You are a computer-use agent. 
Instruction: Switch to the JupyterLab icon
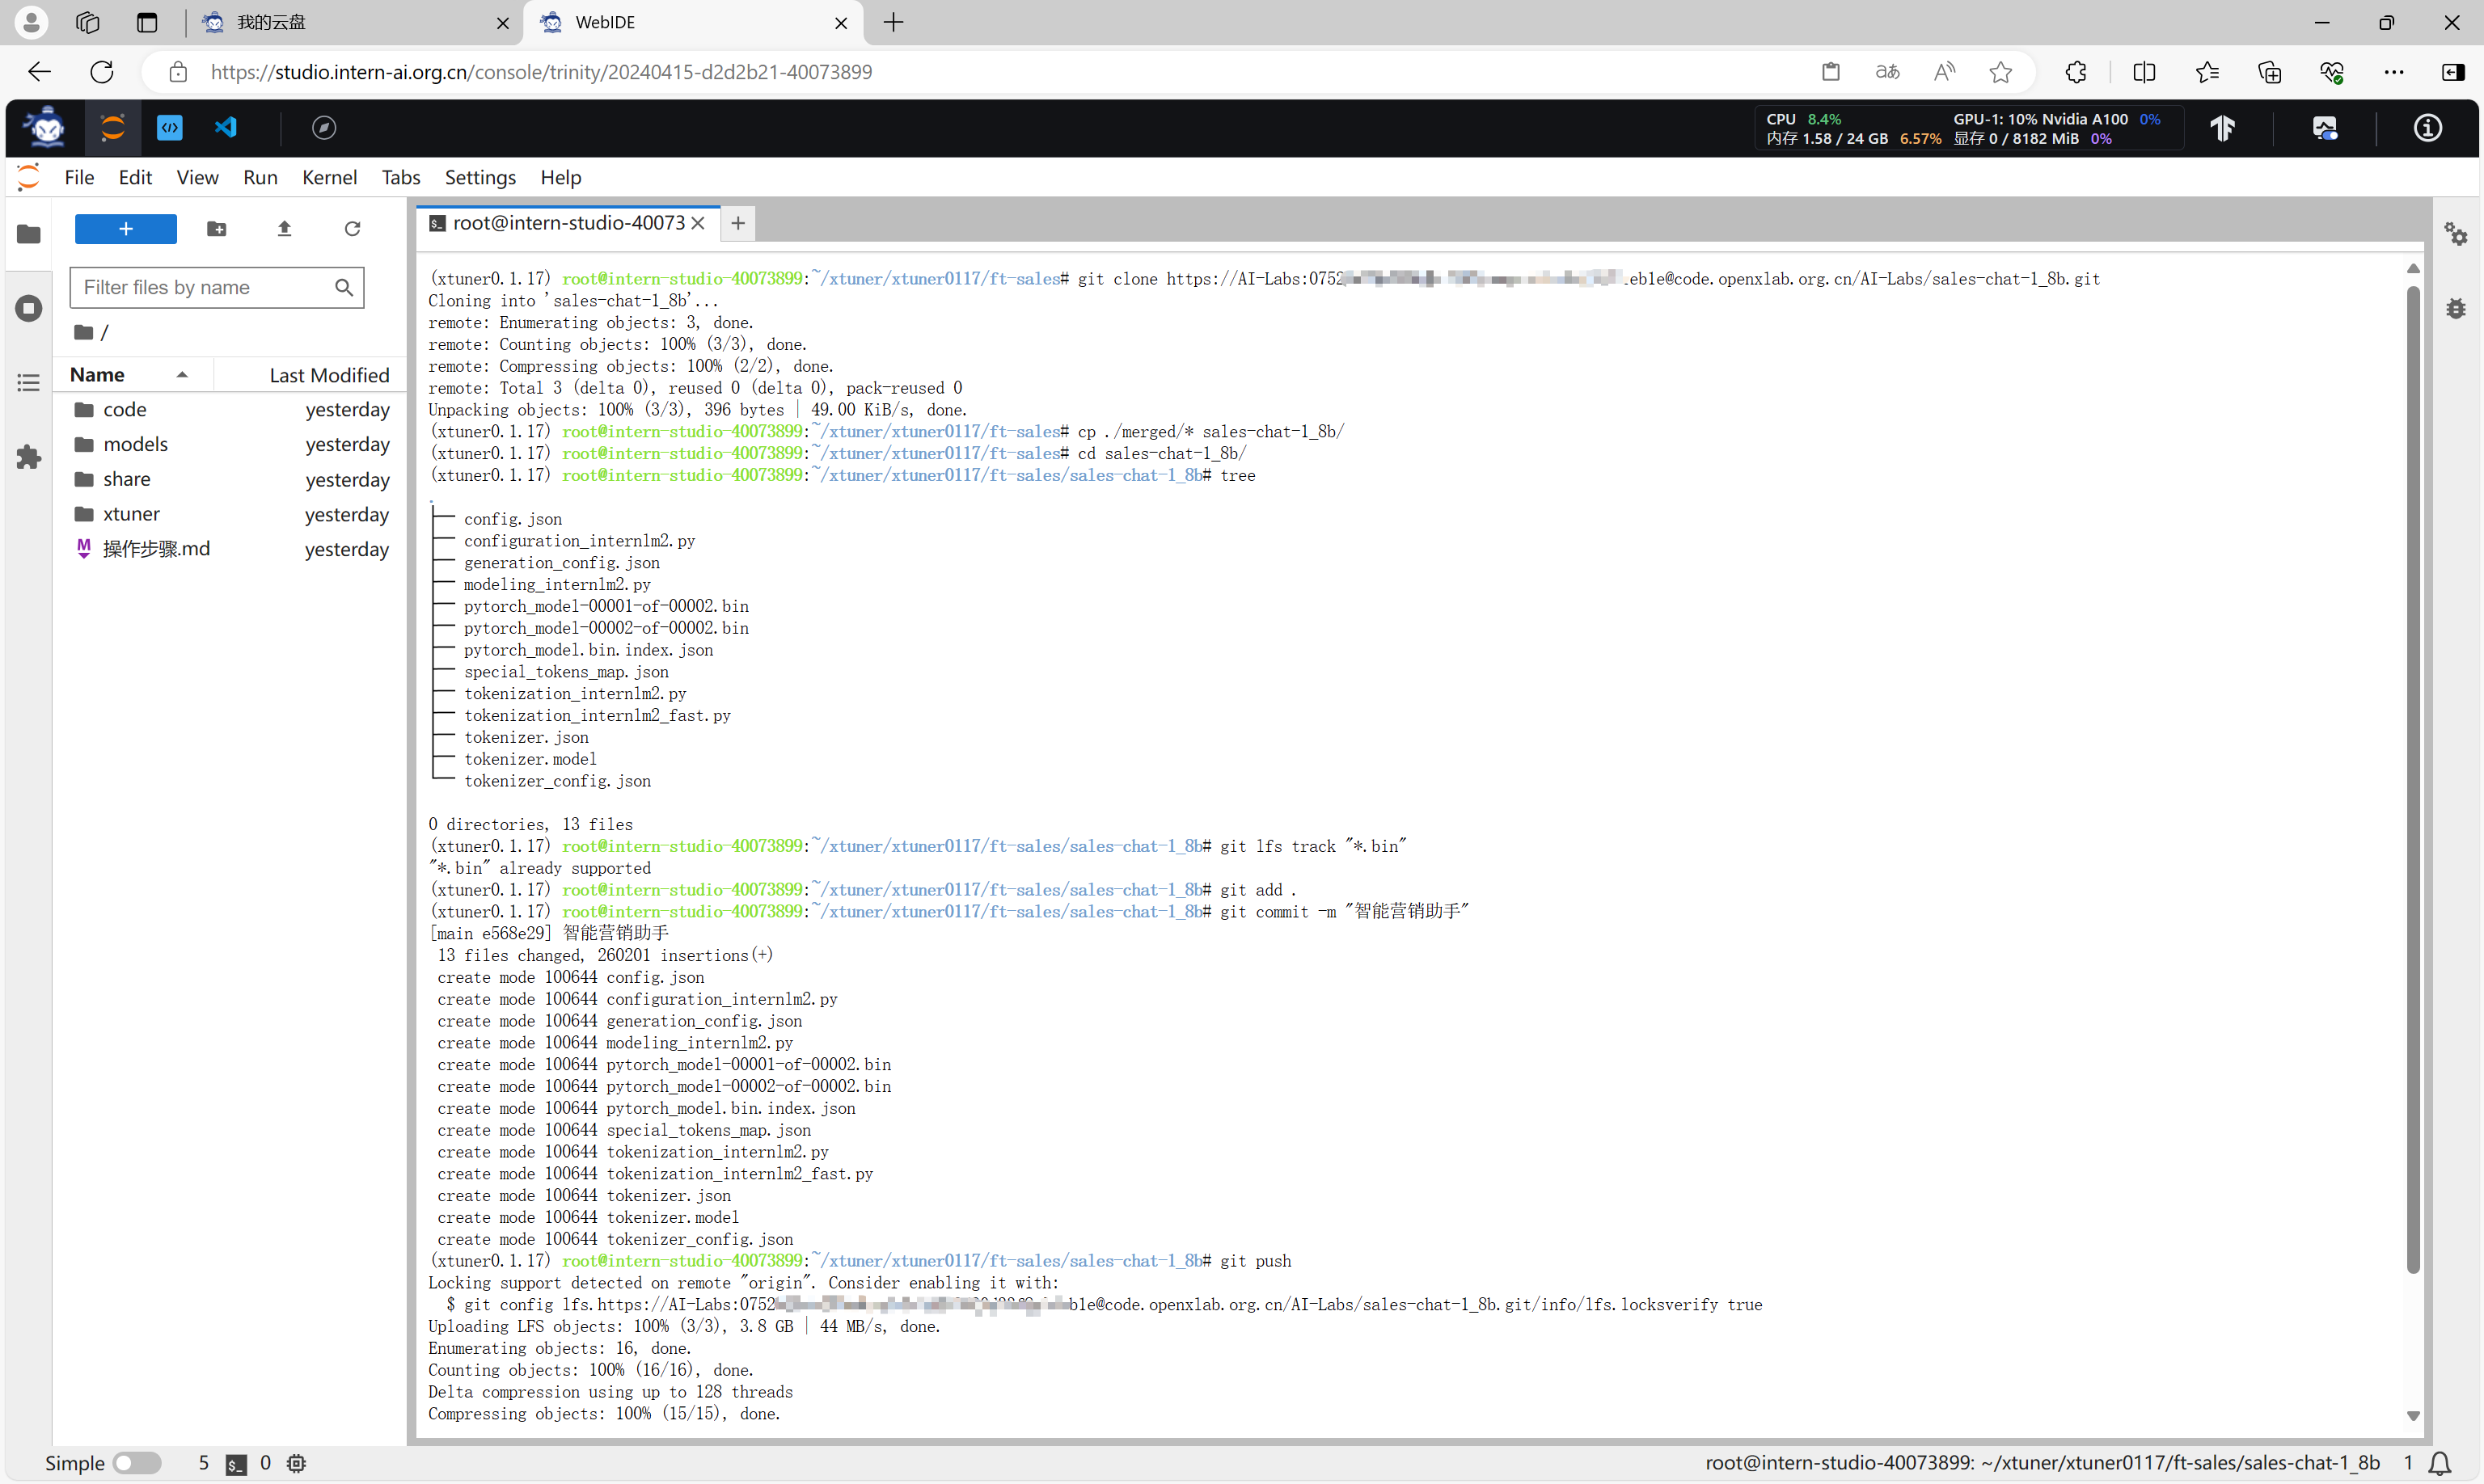pyautogui.click(x=113, y=128)
